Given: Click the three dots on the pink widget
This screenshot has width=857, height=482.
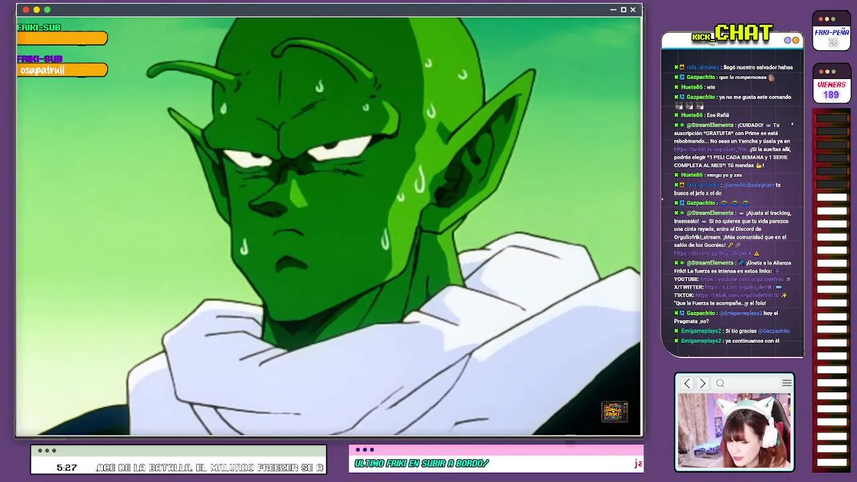Looking at the screenshot, I should 365,450.
